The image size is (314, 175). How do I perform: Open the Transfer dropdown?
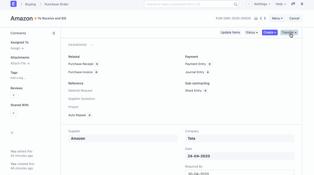point(289,32)
